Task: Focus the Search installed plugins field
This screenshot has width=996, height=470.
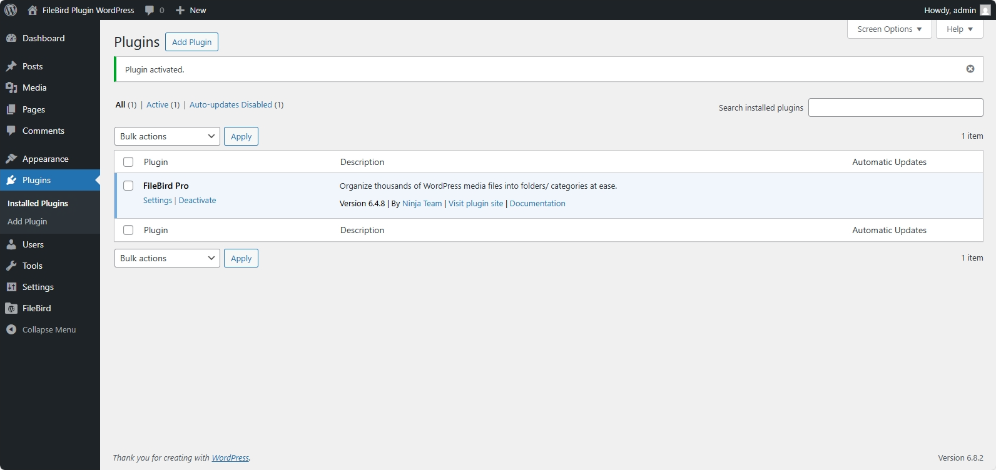Action: [x=895, y=107]
